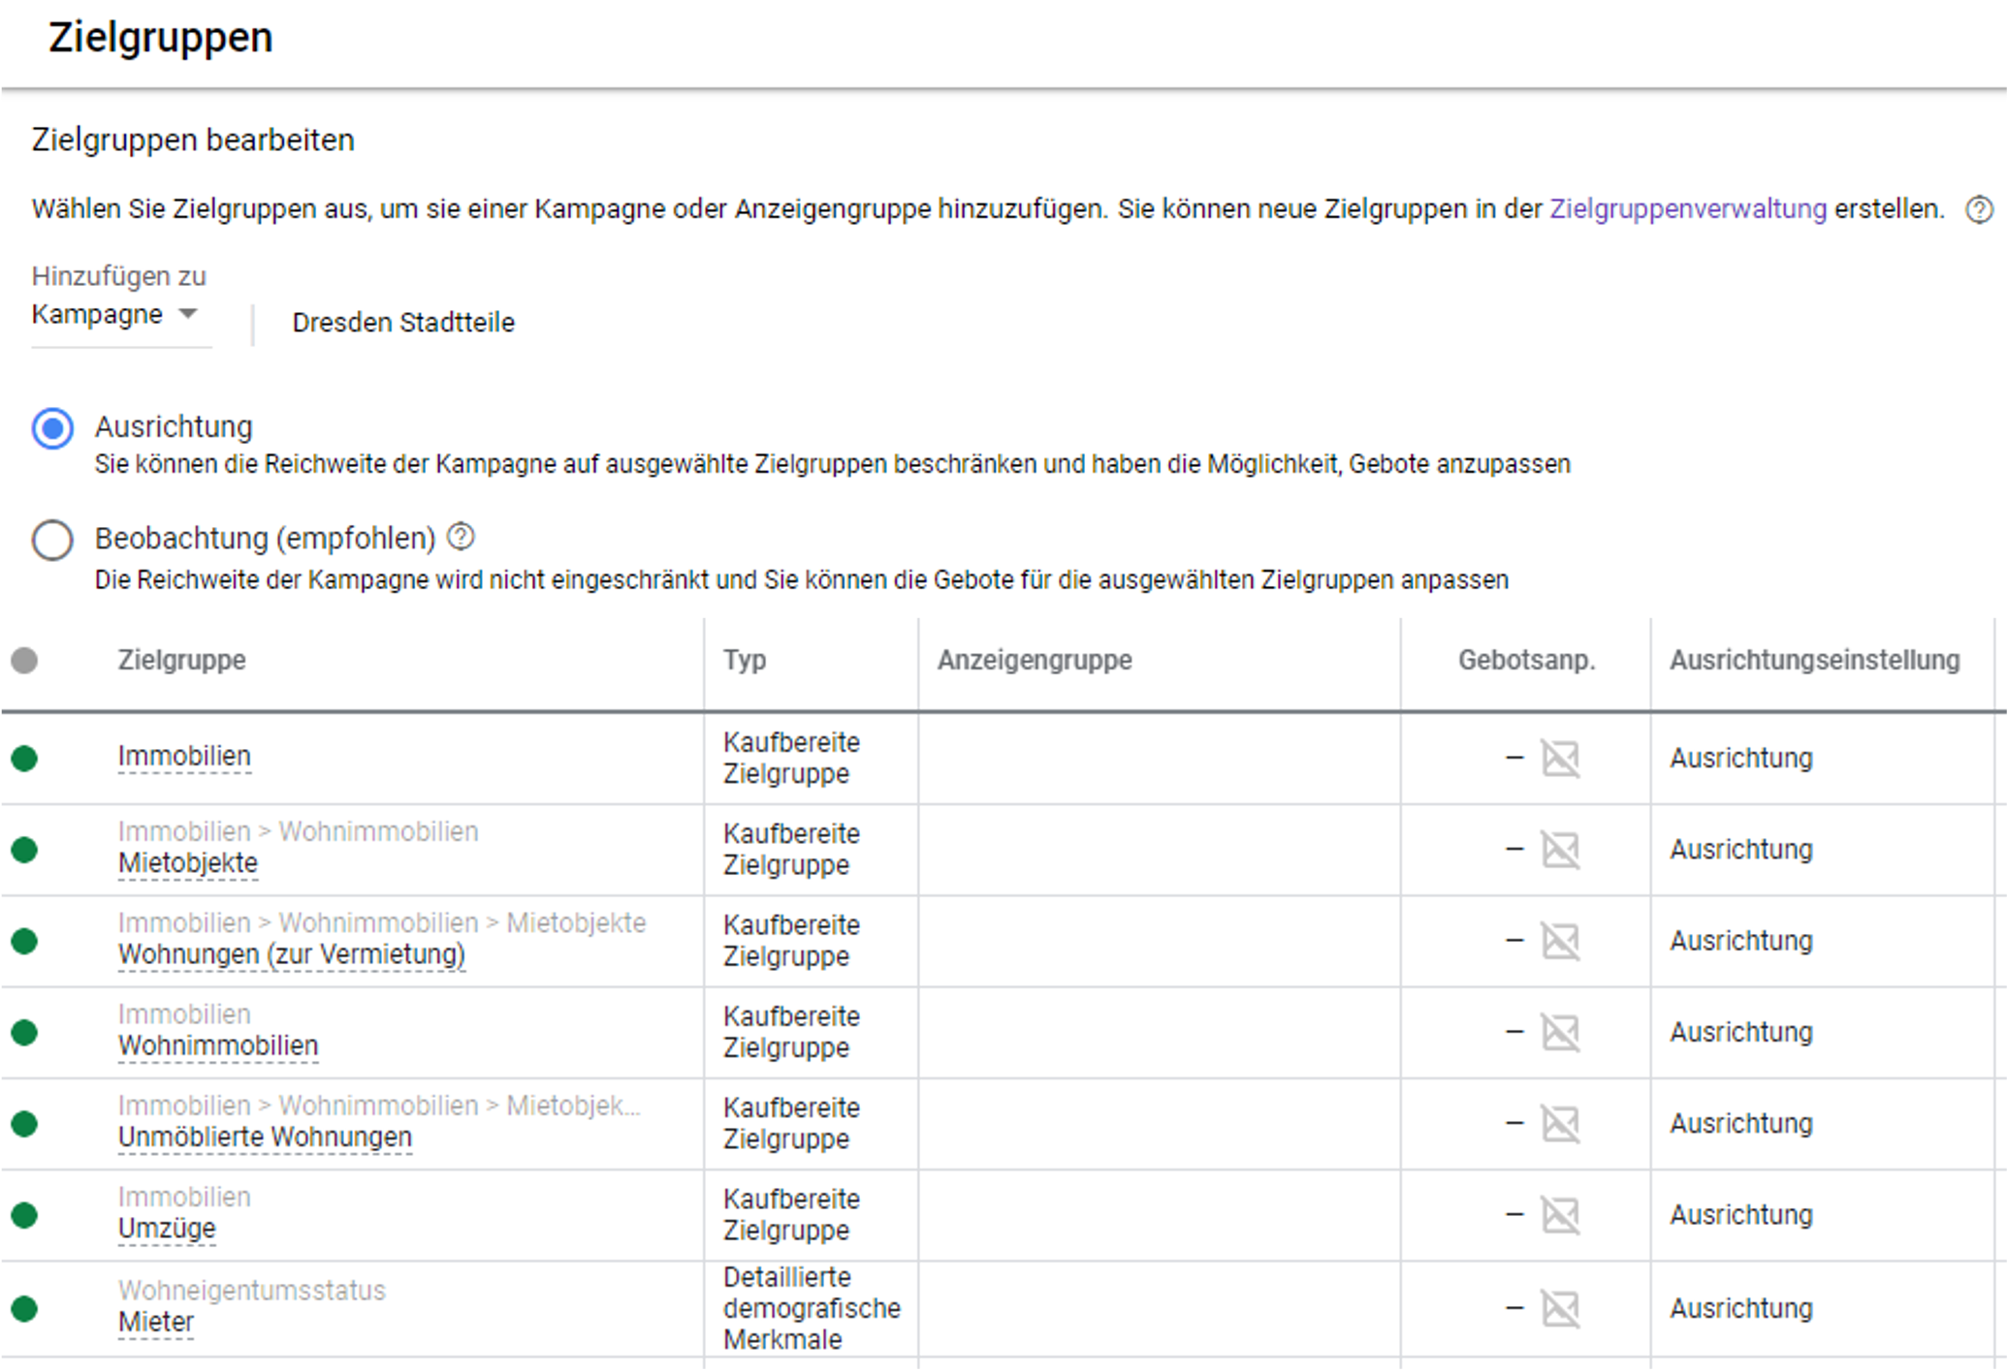The width and height of the screenshot is (2008, 1372).
Task: Click Immobilien > Wohnimmobilien breadcrumb above Mietobjekte
Action: [299, 832]
